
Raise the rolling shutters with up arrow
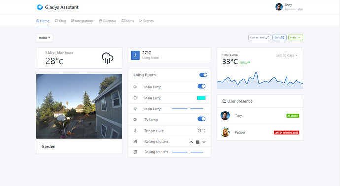pos(191,142)
